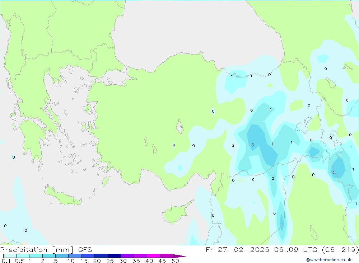The height and width of the screenshot is (263, 359).
Task: Click the legend label '0.5'
Action: click(19, 261)
